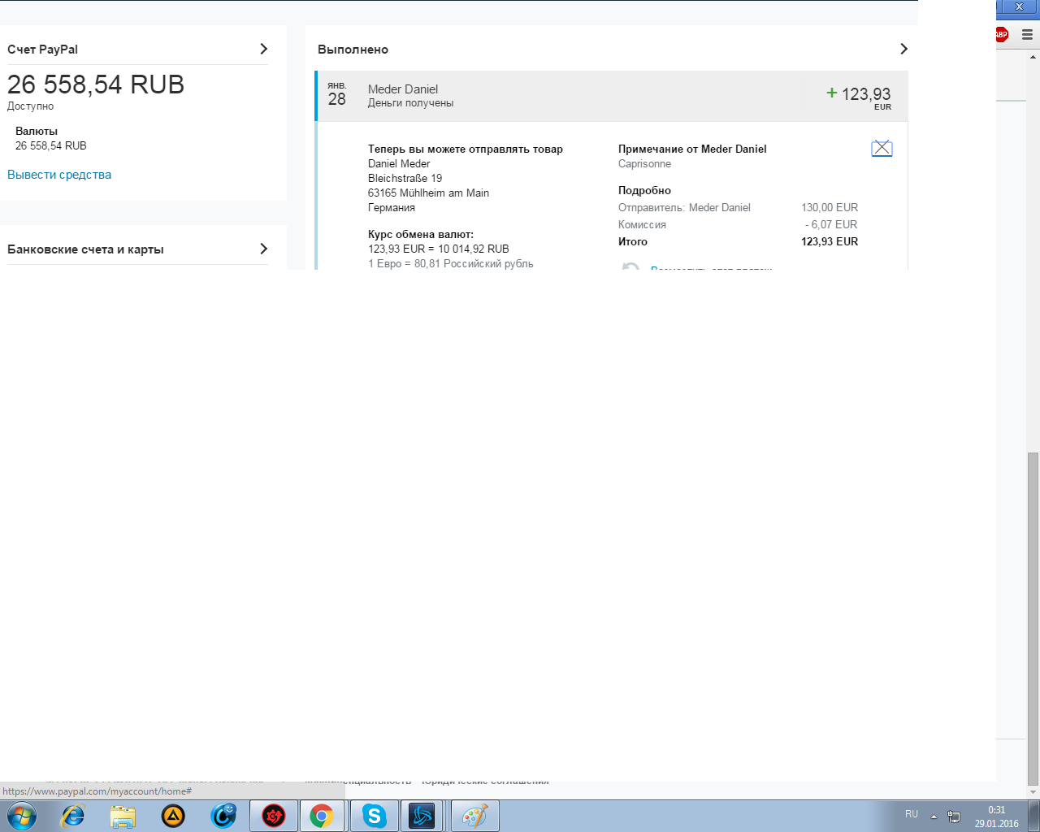Open the AIMP player taskbar icon
This screenshot has height=832, width=1040.
click(173, 816)
